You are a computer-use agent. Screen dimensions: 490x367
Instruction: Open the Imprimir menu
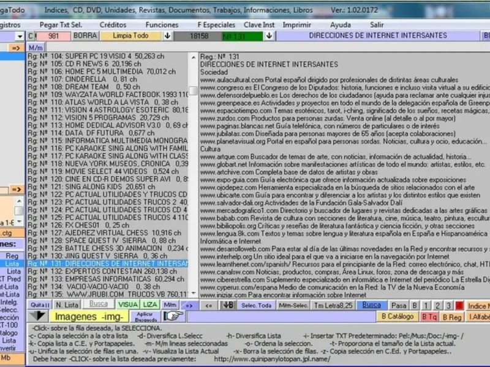pos(297,24)
